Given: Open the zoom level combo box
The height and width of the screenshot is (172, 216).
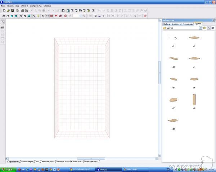Looking at the screenshot, I should pos(77,16).
